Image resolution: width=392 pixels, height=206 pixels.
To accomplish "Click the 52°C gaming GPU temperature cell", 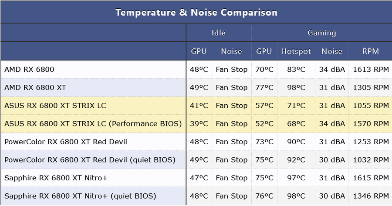I will (x=264, y=124).
